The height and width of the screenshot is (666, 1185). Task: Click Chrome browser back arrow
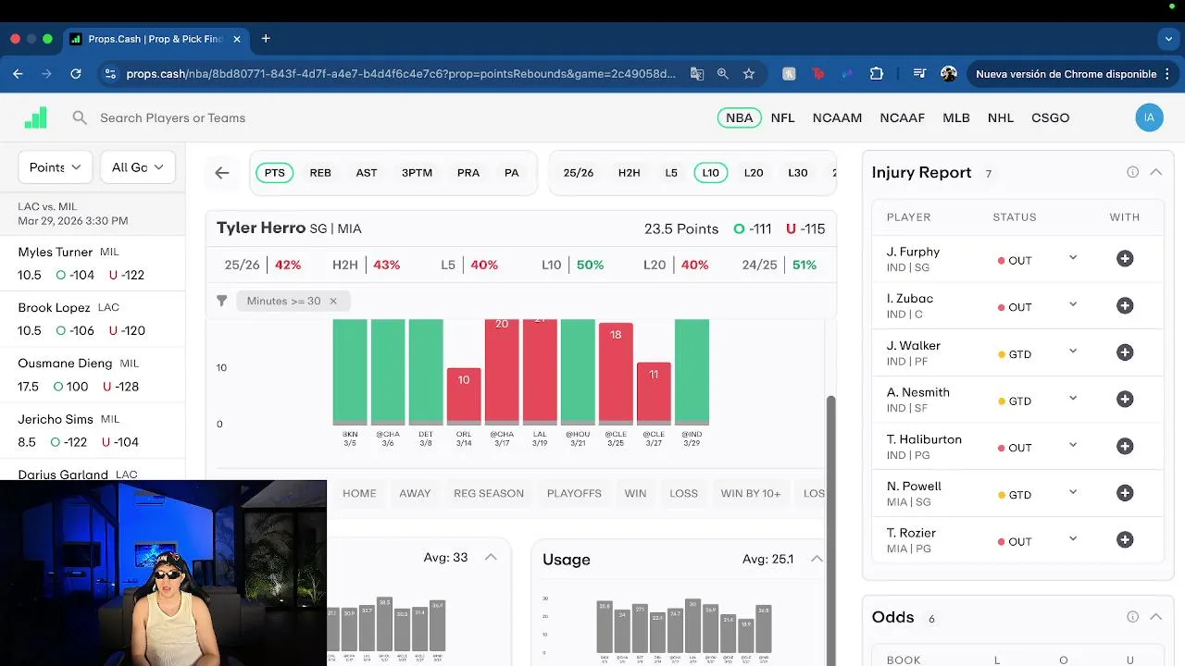18,74
